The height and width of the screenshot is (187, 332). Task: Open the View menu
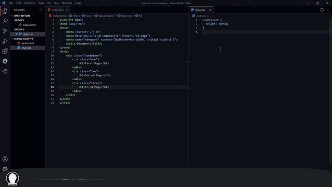(41, 3)
